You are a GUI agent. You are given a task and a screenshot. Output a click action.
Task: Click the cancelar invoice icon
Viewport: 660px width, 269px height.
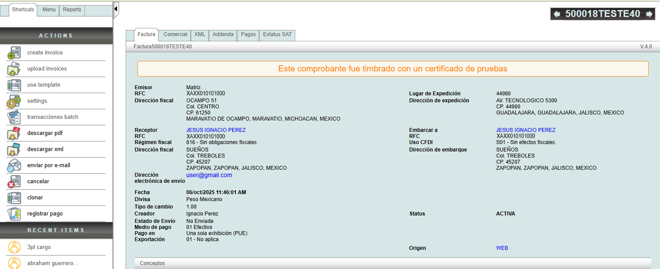coord(14,182)
